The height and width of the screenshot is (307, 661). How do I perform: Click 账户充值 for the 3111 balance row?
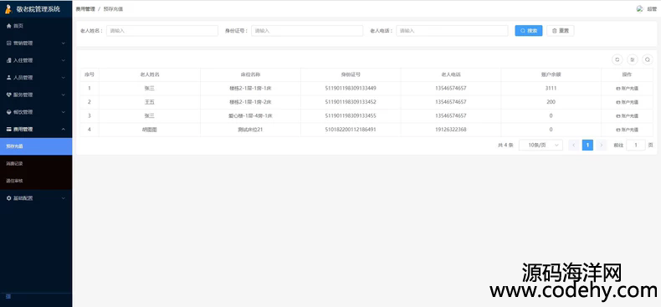pyautogui.click(x=628, y=89)
